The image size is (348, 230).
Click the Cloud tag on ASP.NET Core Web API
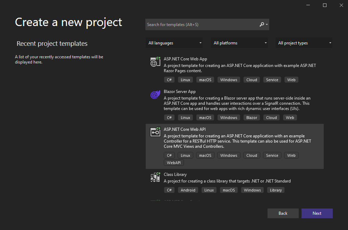[x=252, y=155]
